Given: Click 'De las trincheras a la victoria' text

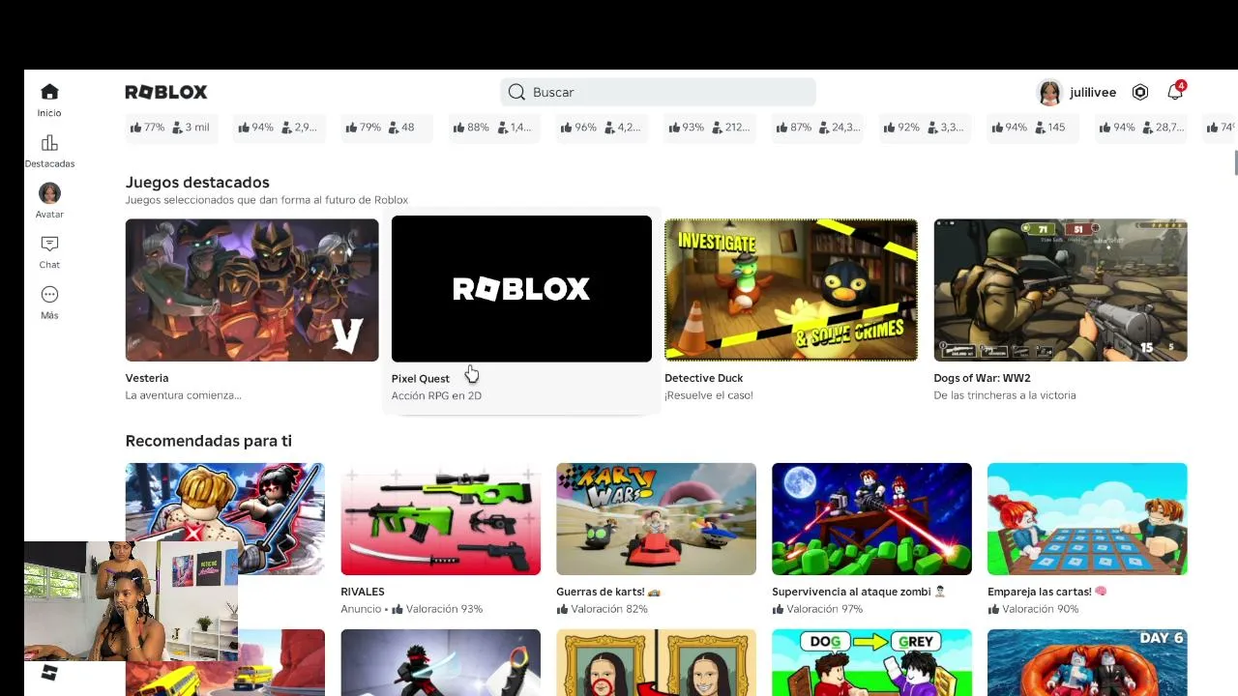Looking at the screenshot, I should point(1005,395).
